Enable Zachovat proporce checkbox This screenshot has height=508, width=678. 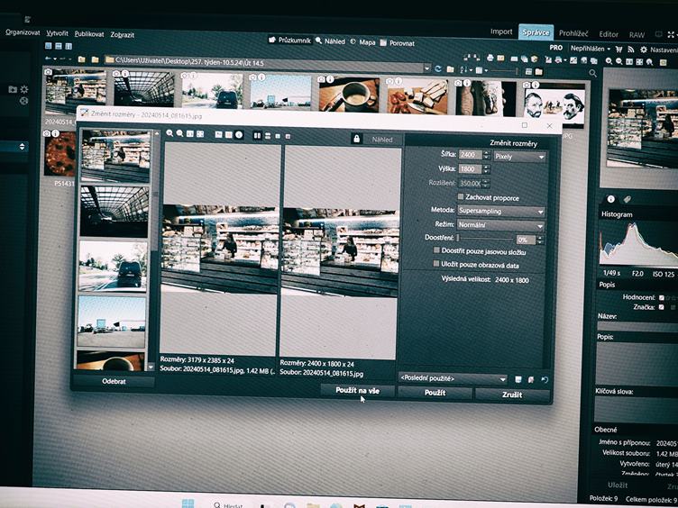461,196
